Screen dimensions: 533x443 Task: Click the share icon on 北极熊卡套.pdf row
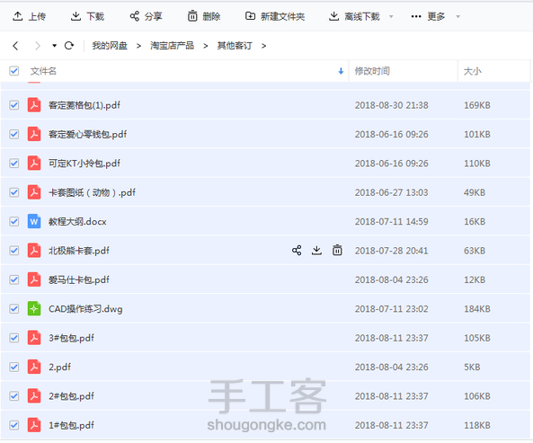(297, 251)
